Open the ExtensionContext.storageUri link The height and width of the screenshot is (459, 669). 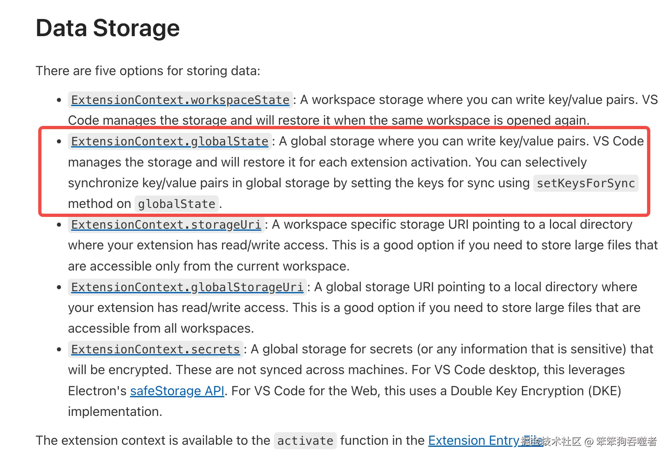pos(166,225)
